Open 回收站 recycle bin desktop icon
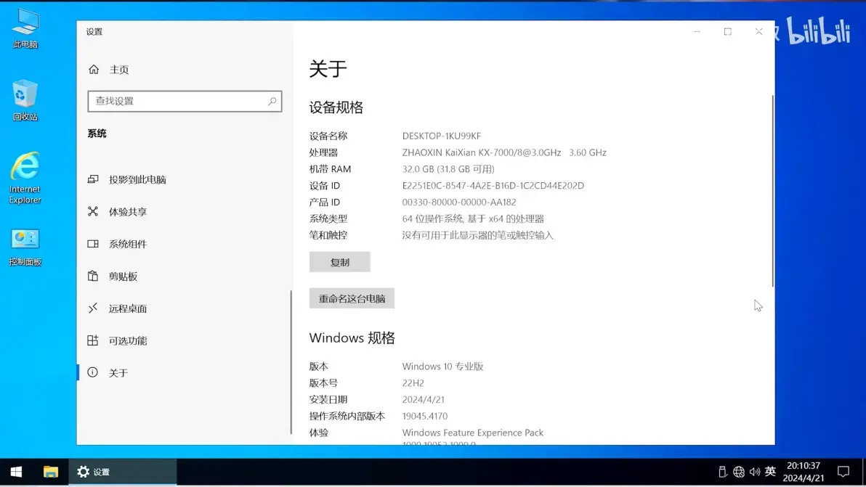The image size is (866, 487). coord(25,100)
